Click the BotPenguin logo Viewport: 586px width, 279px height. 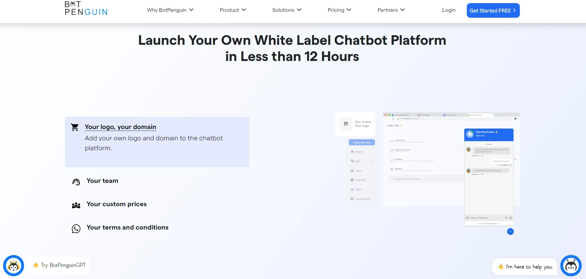tap(86, 8)
